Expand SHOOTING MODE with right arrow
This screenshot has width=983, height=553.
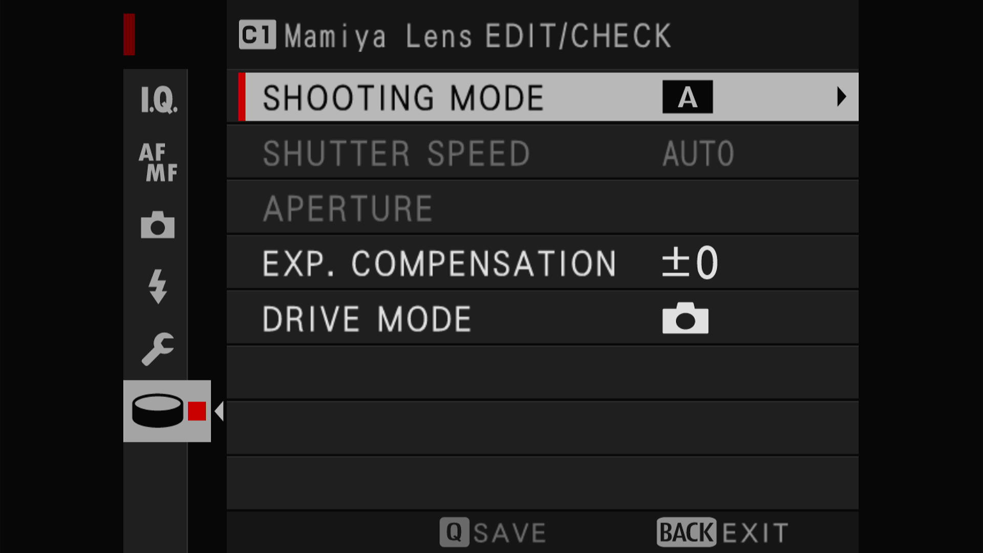[841, 97]
